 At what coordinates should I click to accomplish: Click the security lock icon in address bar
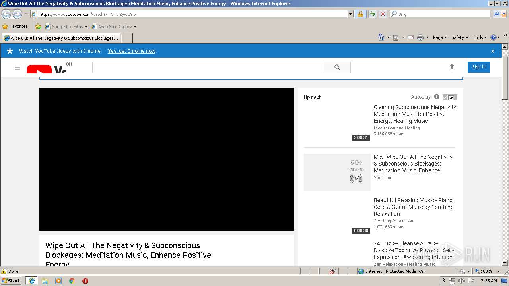tap(360, 14)
